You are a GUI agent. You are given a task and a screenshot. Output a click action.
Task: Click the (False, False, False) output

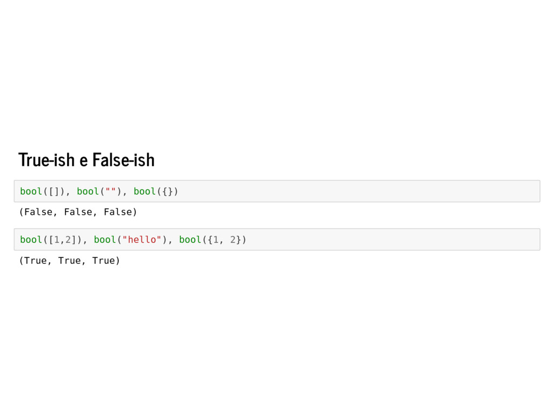click(78, 212)
